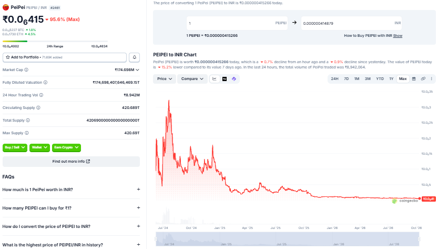The image size is (438, 249).
Task: Open the Price dropdown
Action: pos(164,79)
